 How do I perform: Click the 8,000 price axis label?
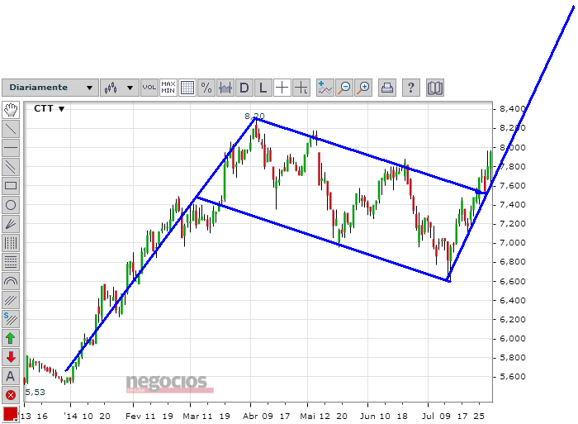point(513,148)
